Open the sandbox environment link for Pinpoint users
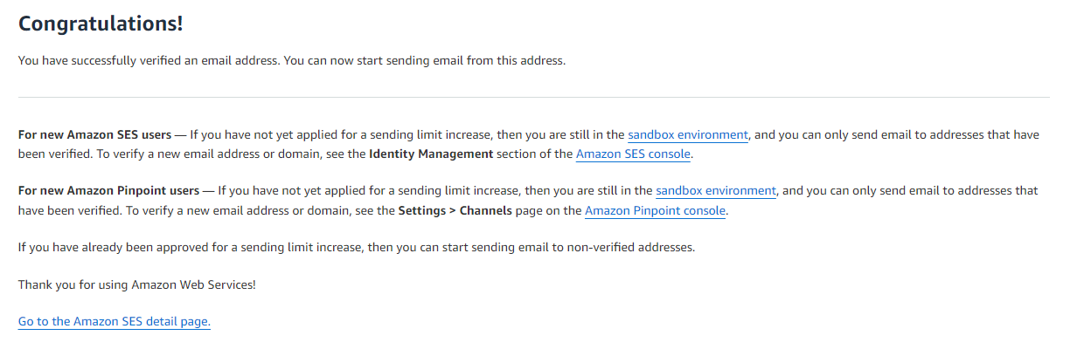Screen dimensions: 1084x356 click(x=716, y=191)
